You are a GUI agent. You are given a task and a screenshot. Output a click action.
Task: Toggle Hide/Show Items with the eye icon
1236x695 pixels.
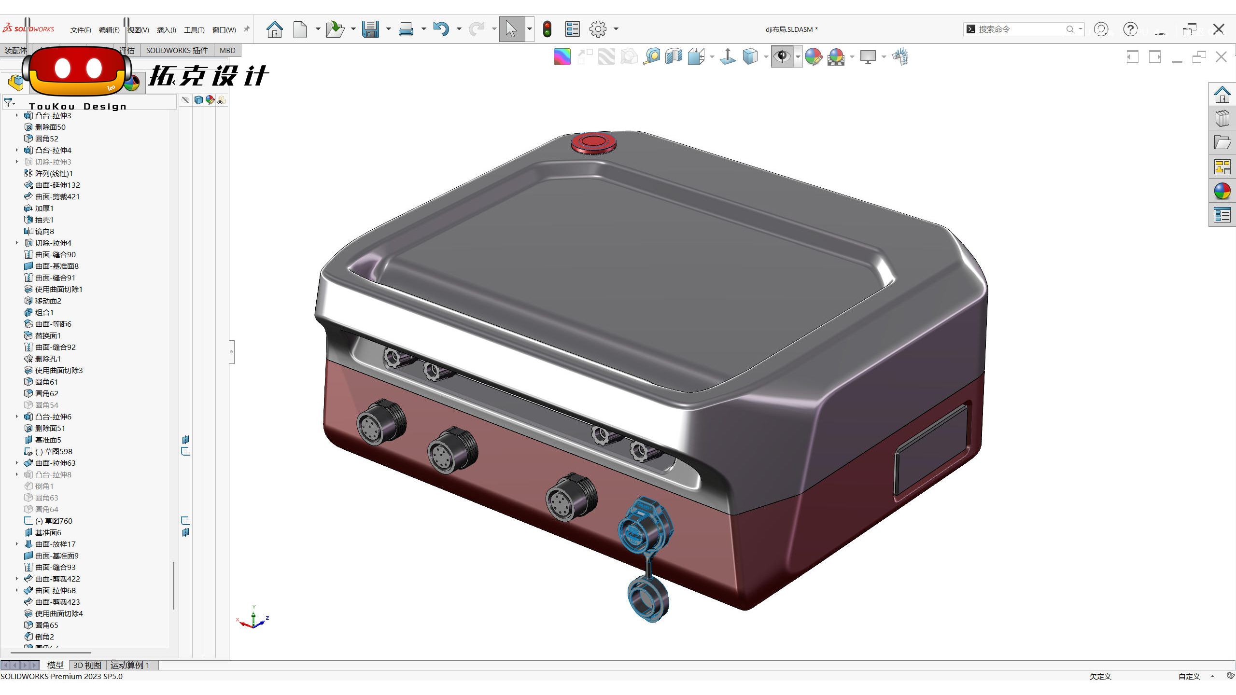tap(782, 56)
